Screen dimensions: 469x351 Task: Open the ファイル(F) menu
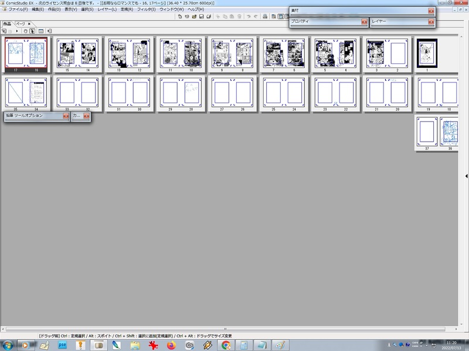click(x=18, y=9)
